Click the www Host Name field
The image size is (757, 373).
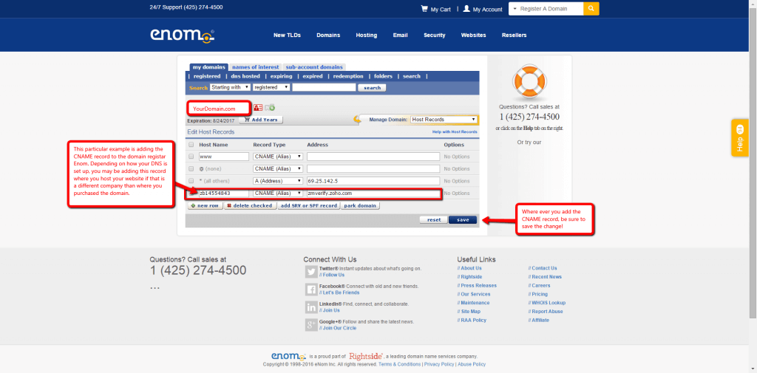coord(223,157)
